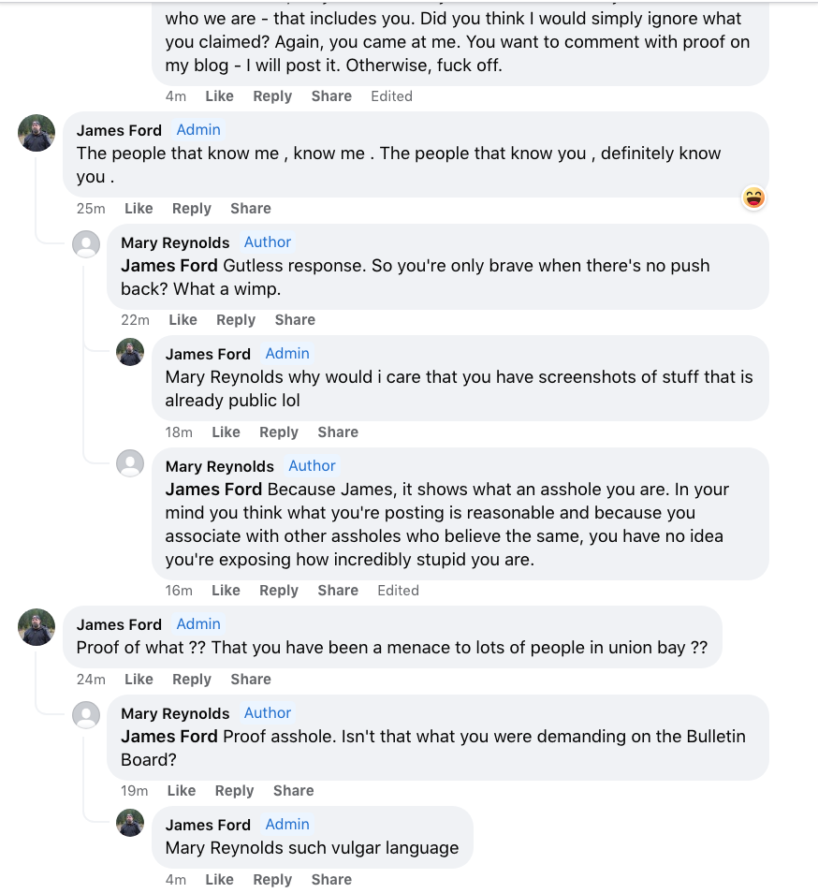The height and width of the screenshot is (893, 818).
Task: Click James Ford's avatar on 'Proof of what ??' comment
Action: point(37,627)
